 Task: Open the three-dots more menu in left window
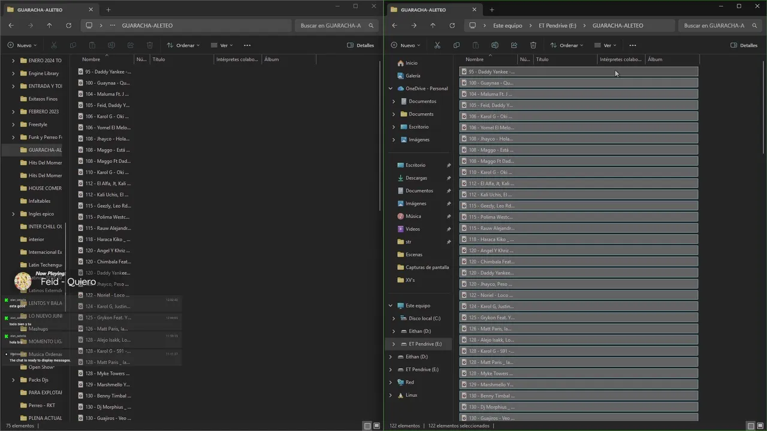click(247, 45)
